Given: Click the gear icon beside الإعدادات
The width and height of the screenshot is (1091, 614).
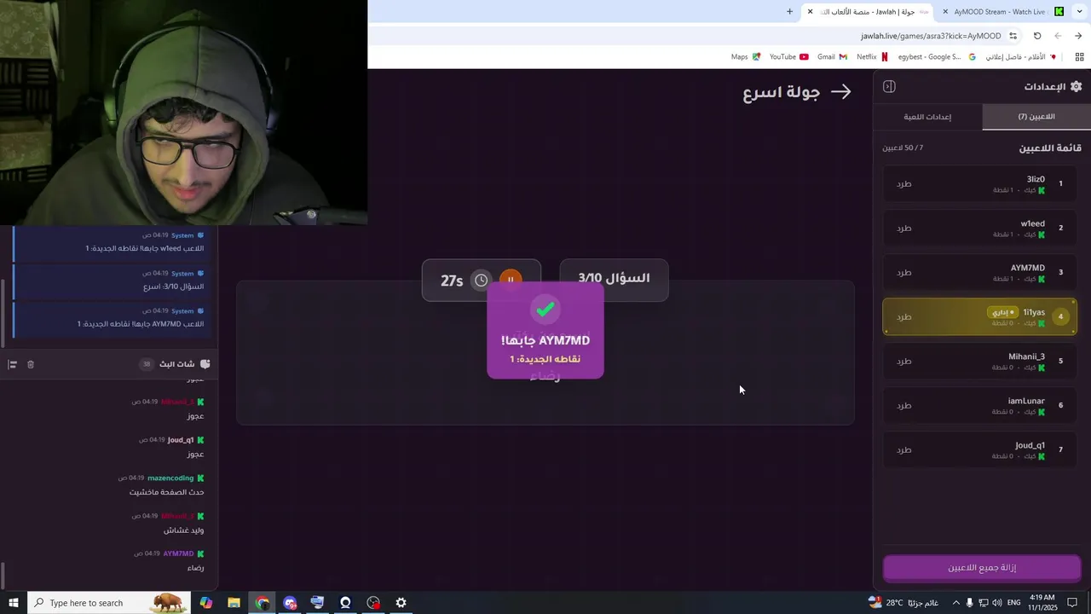Looking at the screenshot, I should [1076, 86].
